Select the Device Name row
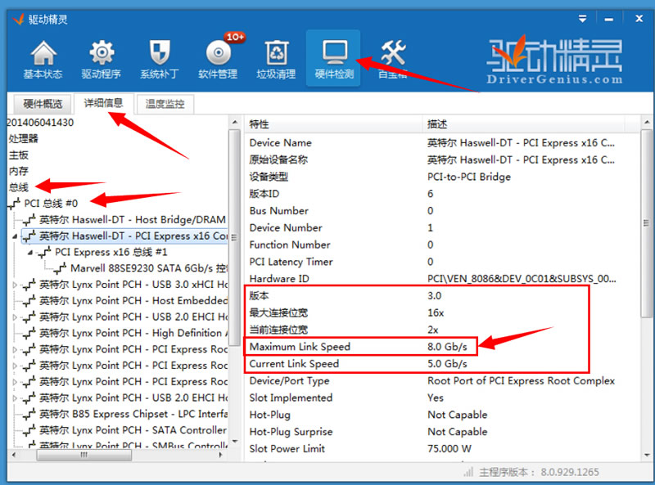Screen dimensions: 655x485 pos(442,143)
